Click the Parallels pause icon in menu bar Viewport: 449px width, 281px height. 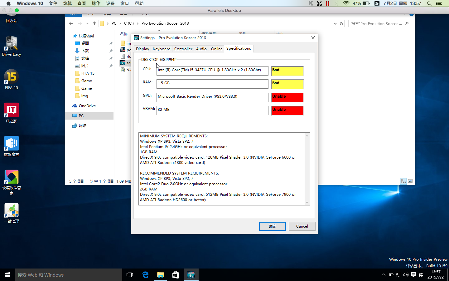(x=328, y=3)
